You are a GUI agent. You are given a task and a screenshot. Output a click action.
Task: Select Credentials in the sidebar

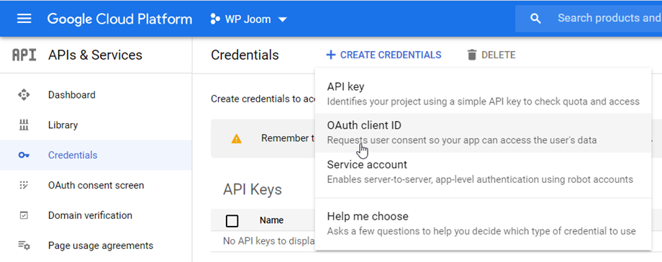96,155
